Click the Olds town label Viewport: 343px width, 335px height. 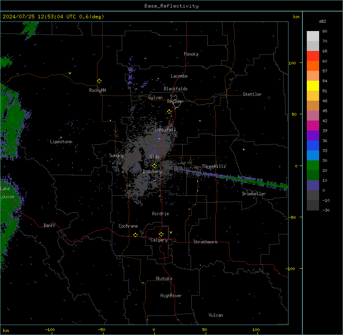pos(154,157)
